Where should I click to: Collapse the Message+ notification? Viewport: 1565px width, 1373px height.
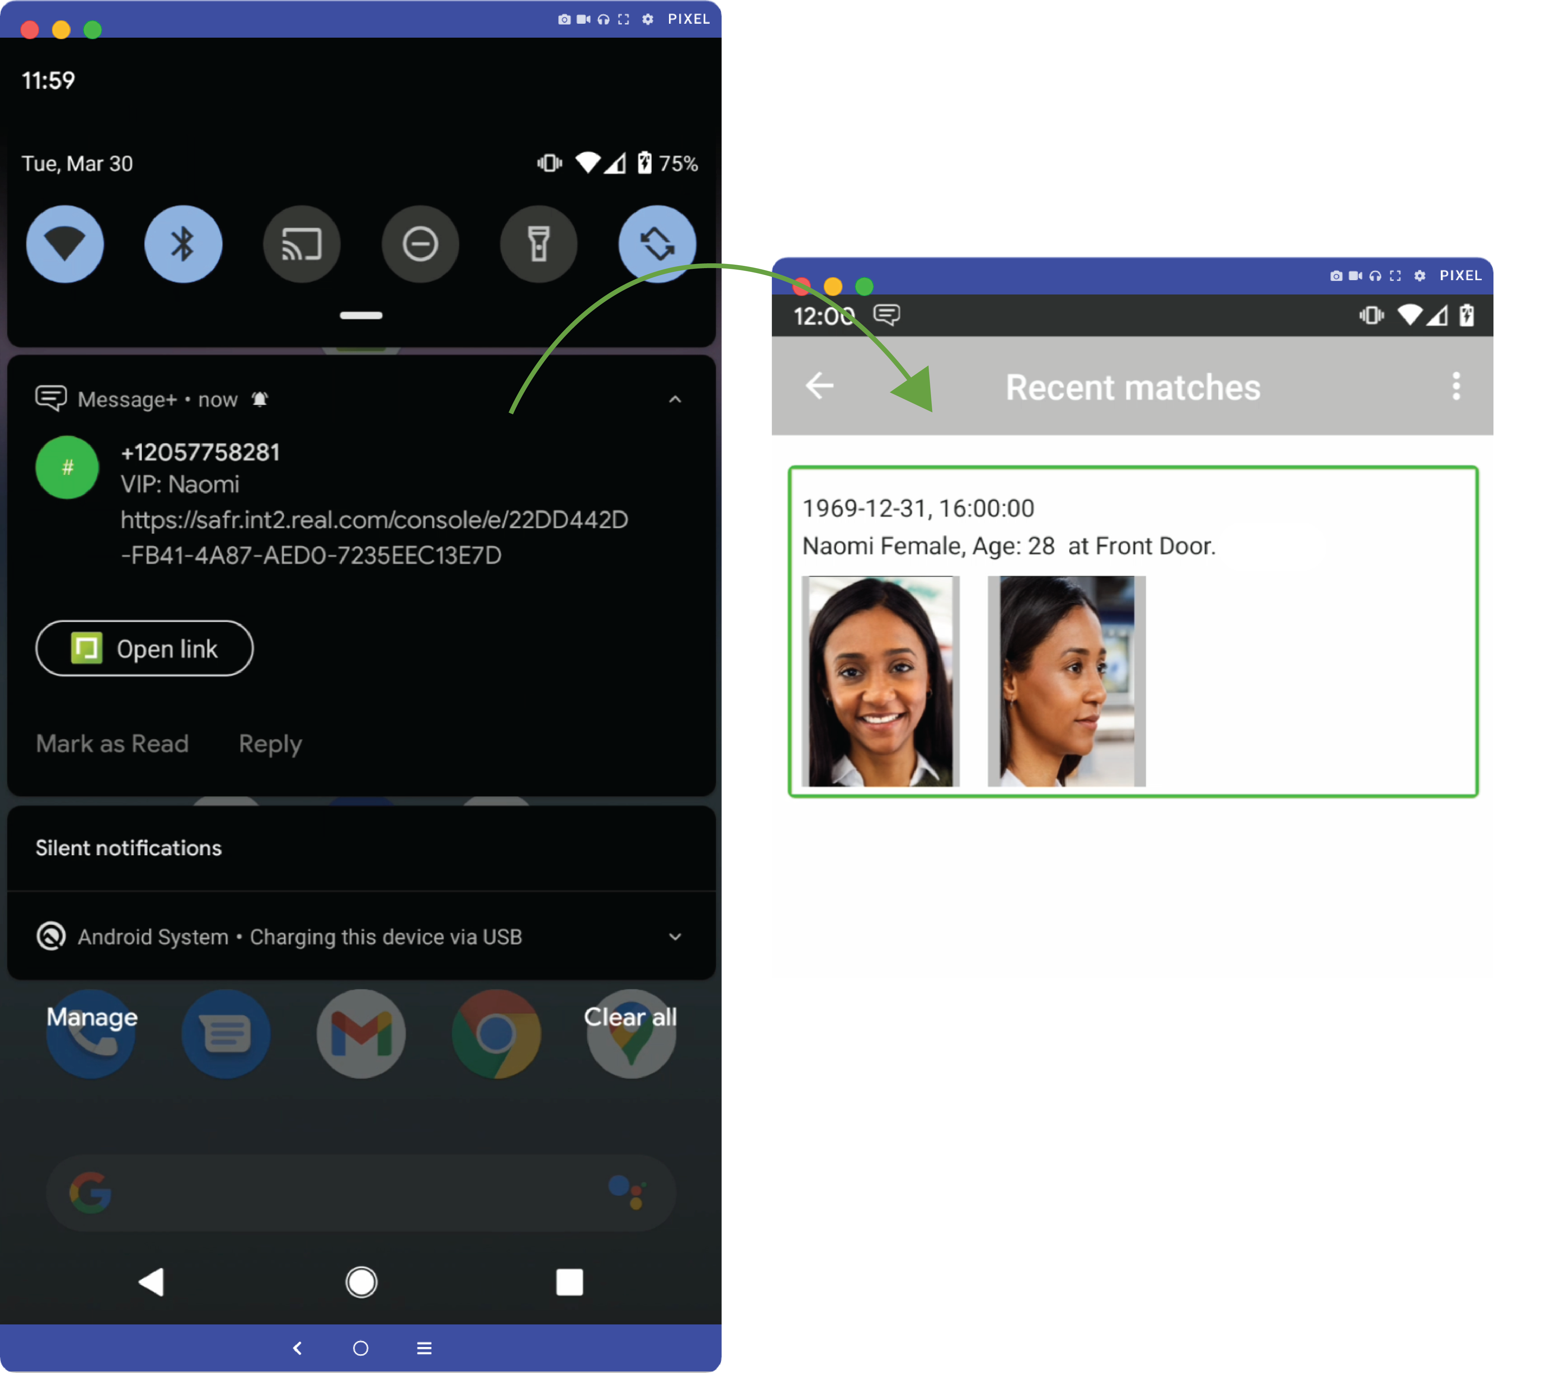pos(675,400)
